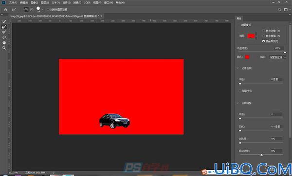Open the current tool preset icon
Image resolution: width=292 pixels, height=176 pixels.
click(14, 10)
